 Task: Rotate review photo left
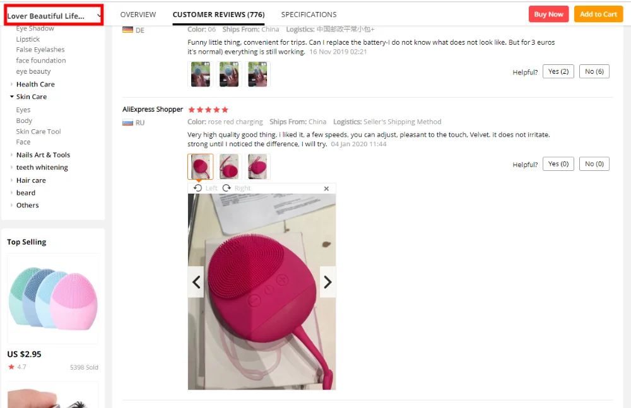tap(205, 188)
